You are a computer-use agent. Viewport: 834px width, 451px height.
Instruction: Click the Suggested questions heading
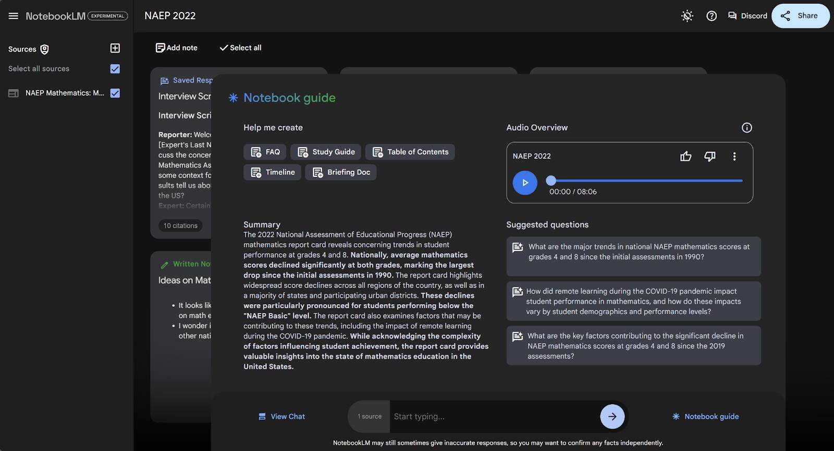[547, 225]
